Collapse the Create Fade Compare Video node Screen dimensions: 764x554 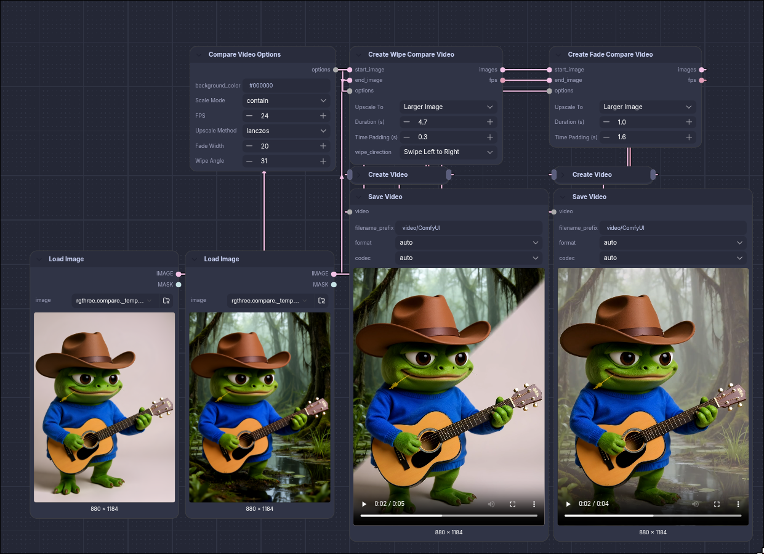point(558,55)
